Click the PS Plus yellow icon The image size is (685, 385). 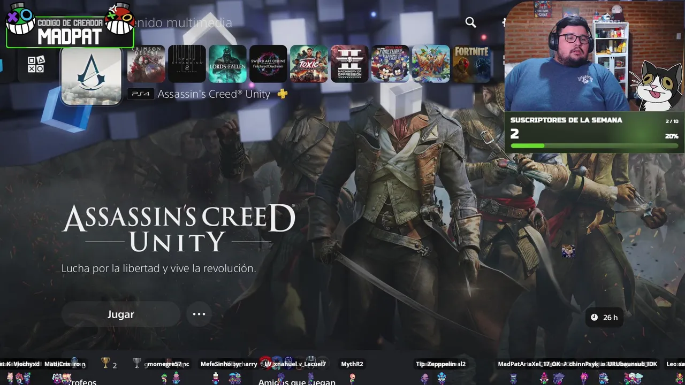283,94
